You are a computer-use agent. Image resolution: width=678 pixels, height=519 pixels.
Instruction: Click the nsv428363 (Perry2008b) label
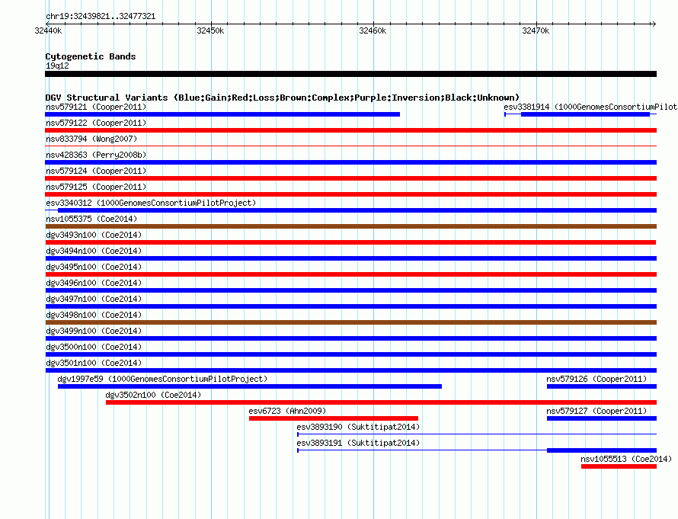pyautogui.click(x=96, y=155)
